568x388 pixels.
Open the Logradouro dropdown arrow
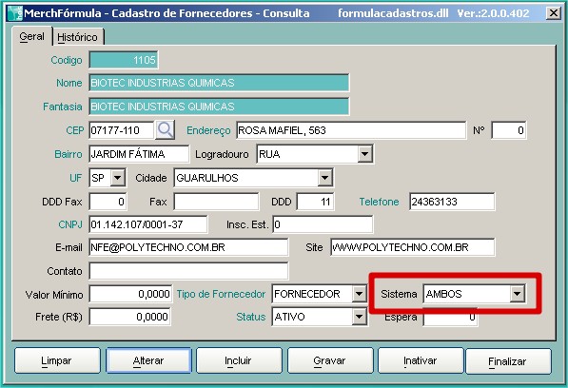click(x=364, y=154)
